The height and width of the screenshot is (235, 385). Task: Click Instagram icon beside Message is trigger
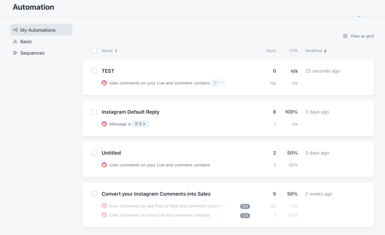click(104, 124)
